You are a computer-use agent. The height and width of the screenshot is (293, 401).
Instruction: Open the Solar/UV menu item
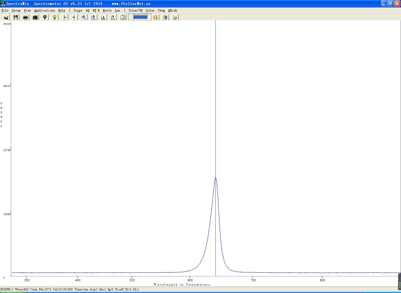(135, 10)
